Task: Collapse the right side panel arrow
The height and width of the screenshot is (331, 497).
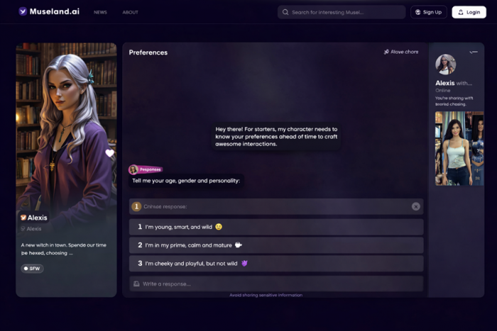Action: tap(474, 52)
